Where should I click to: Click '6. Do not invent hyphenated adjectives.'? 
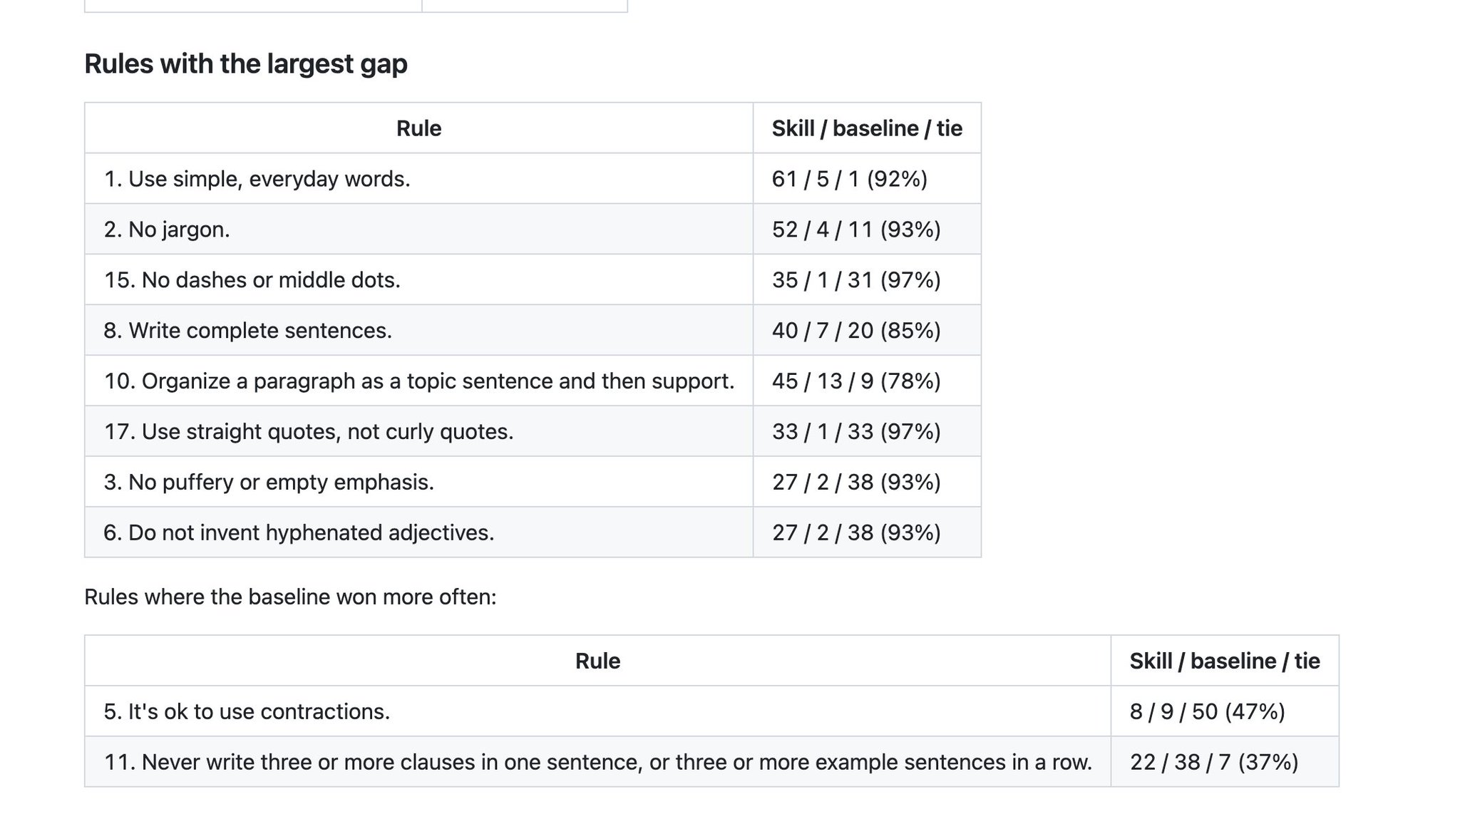[x=299, y=533]
